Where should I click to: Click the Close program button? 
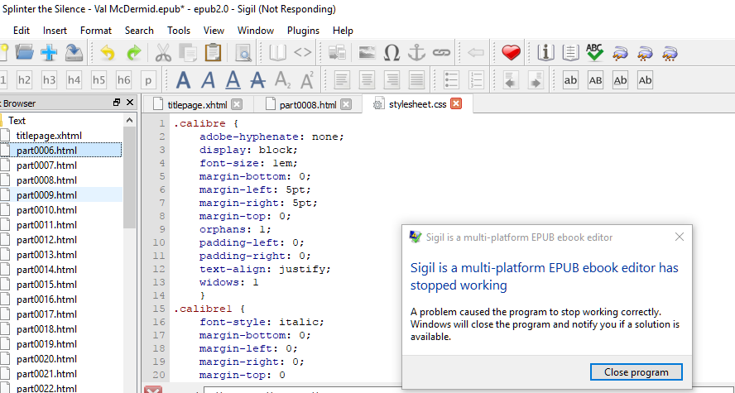pyautogui.click(x=637, y=372)
